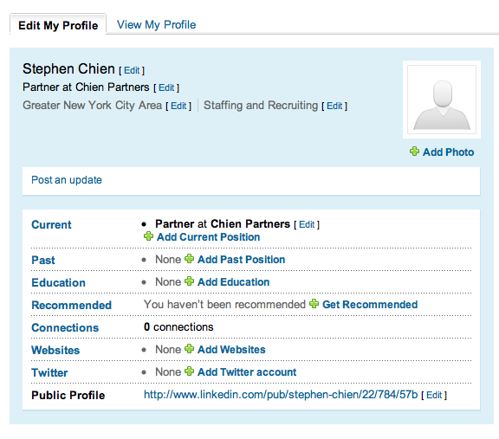The image size is (499, 439).
Task: Click Partner at Chien Partners in Current row
Action: coord(223,224)
